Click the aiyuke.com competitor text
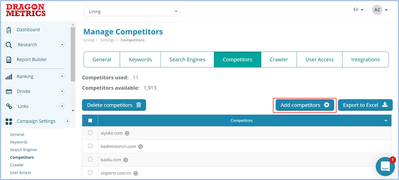Image resolution: width=399 pixels, height=180 pixels. pyautogui.click(x=111, y=133)
